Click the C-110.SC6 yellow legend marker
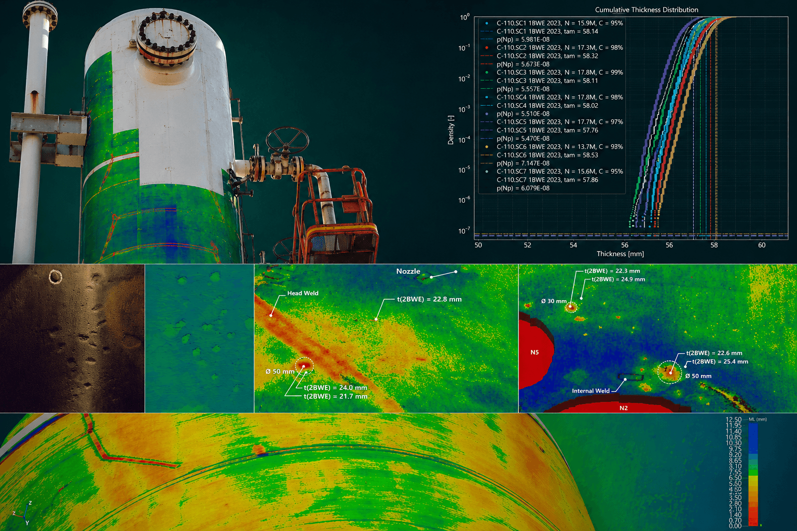 (487, 147)
